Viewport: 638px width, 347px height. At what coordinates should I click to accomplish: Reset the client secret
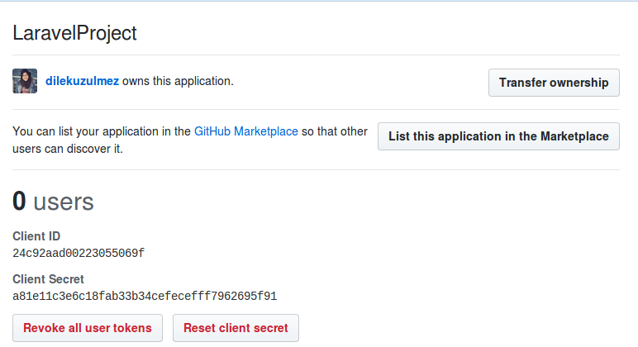236,328
